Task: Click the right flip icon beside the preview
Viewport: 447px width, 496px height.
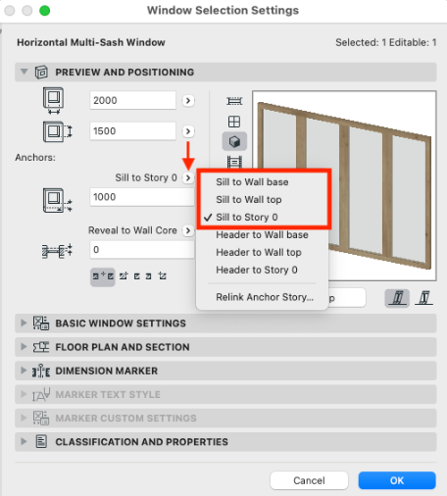Action: pyautogui.click(x=424, y=298)
